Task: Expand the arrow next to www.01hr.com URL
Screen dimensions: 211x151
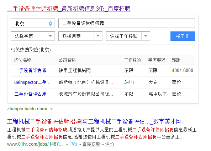Action: [x=67, y=145]
